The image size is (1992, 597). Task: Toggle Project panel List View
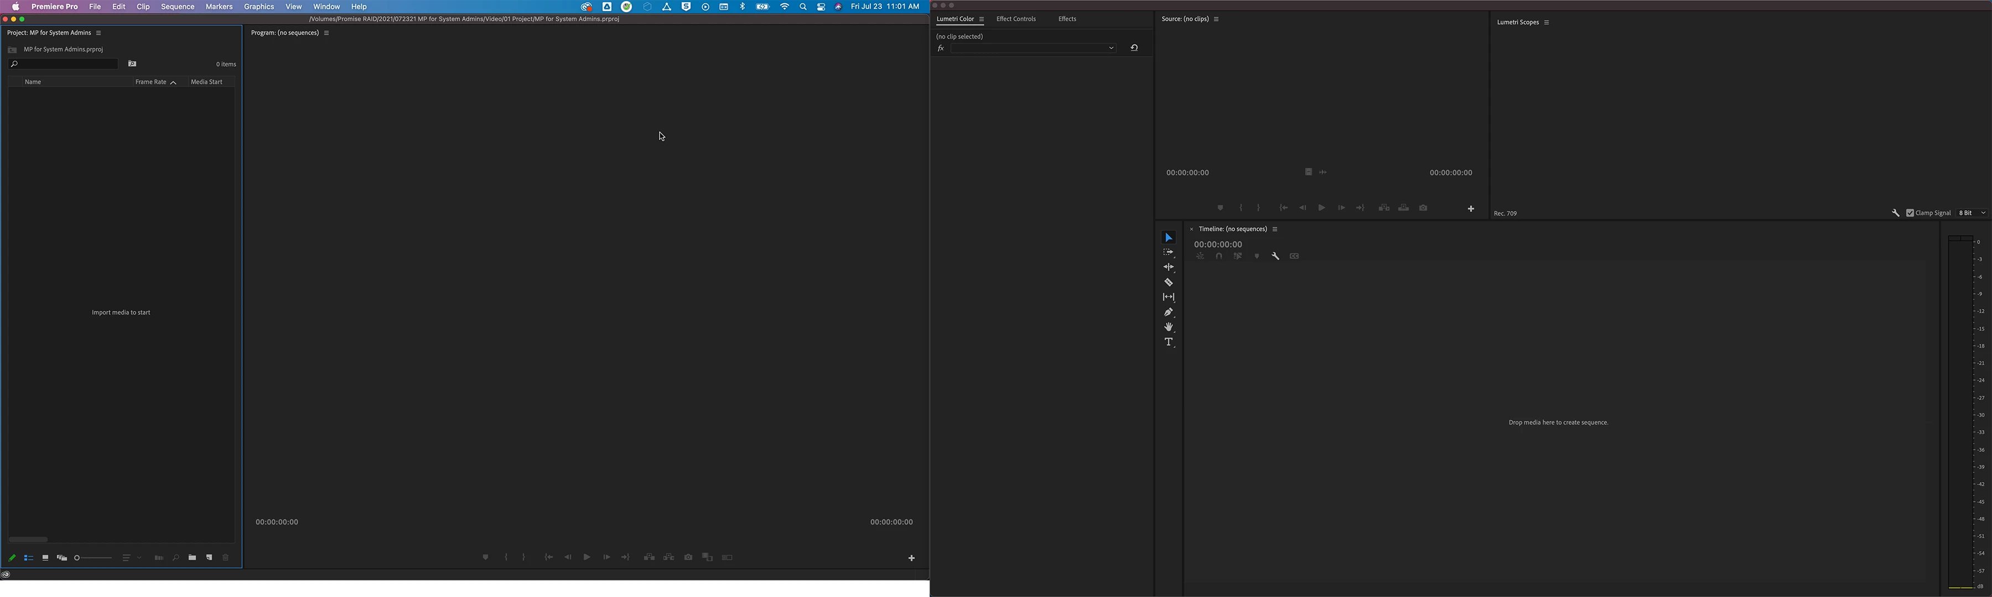click(29, 558)
